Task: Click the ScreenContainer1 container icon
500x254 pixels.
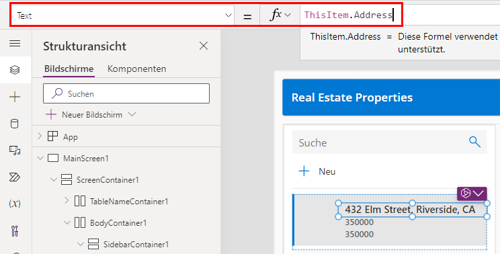Action: [x=67, y=179]
